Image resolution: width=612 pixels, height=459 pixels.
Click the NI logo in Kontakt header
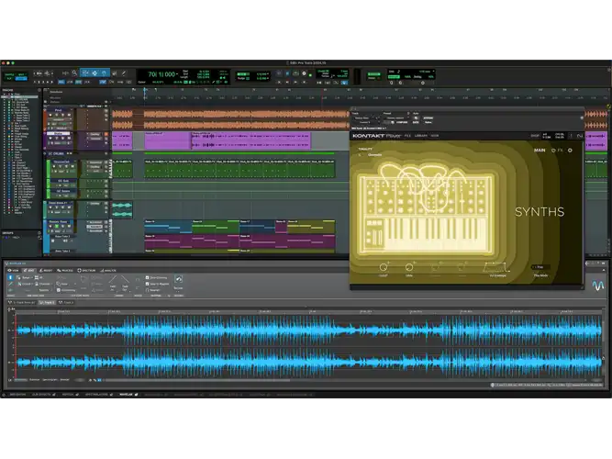[580, 136]
